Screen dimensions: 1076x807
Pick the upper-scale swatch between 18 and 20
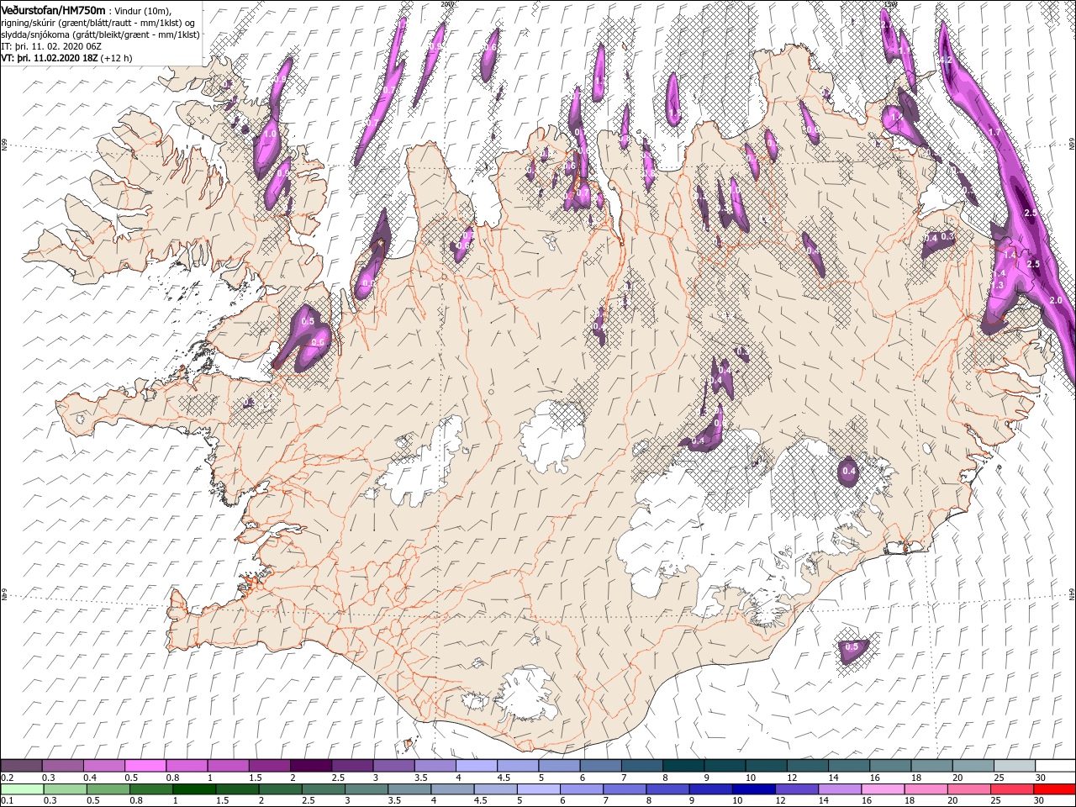click(931, 766)
